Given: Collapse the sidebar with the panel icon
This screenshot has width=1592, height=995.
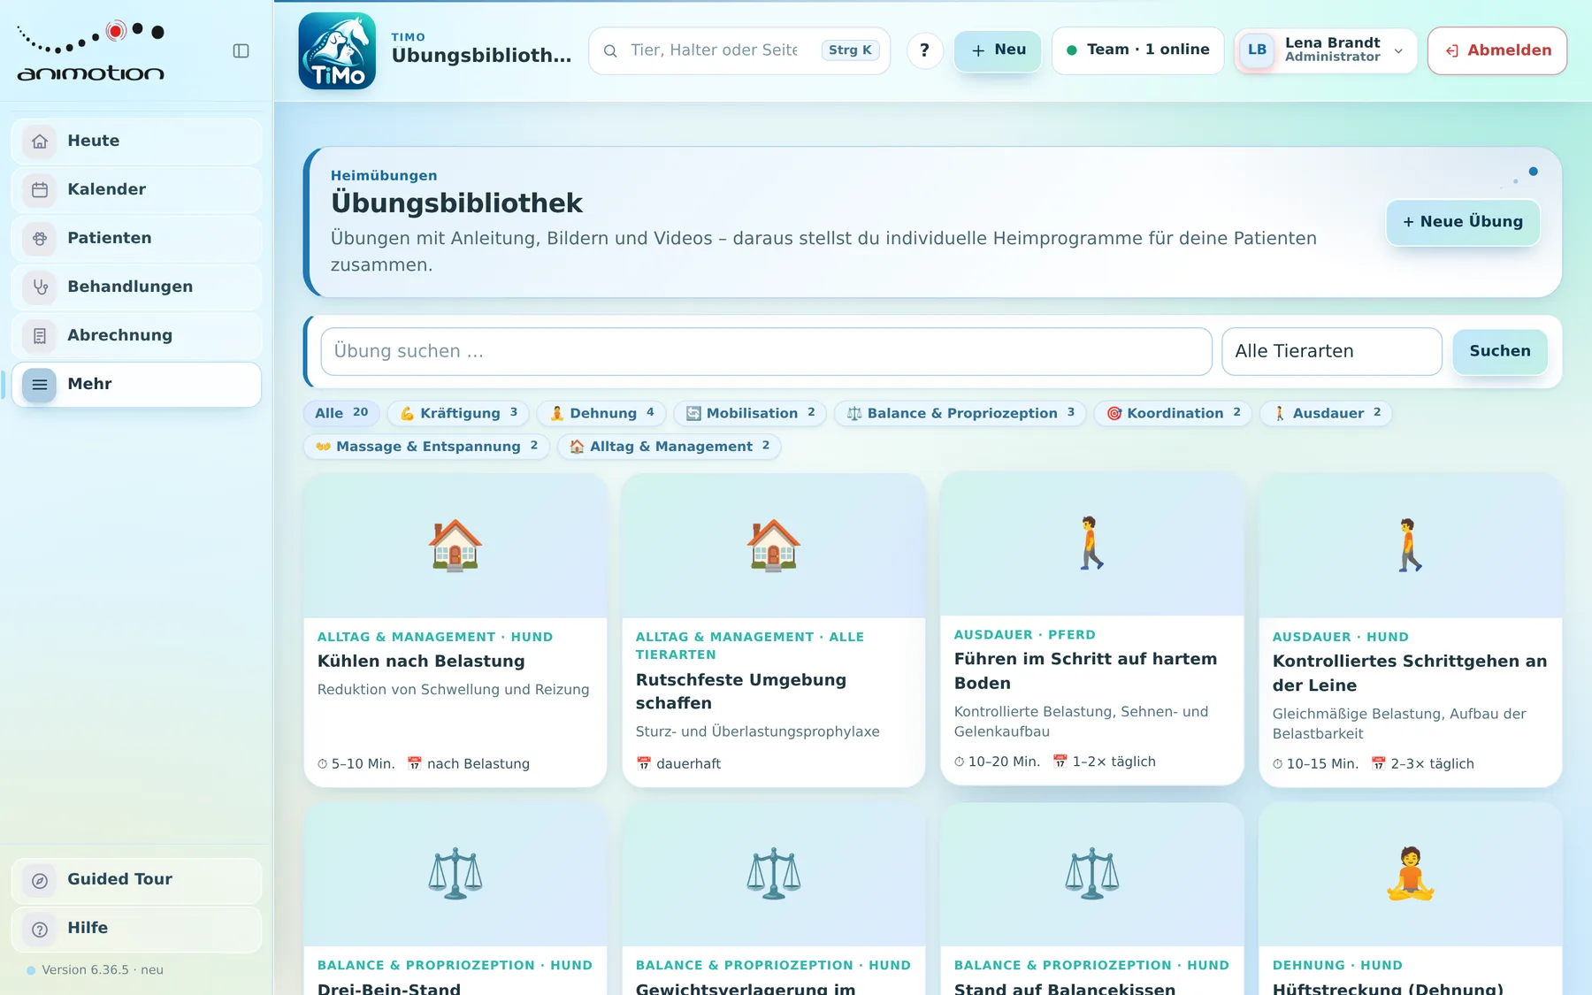Looking at the screenshot, I should pyautogui.click(x=241, y=51).
